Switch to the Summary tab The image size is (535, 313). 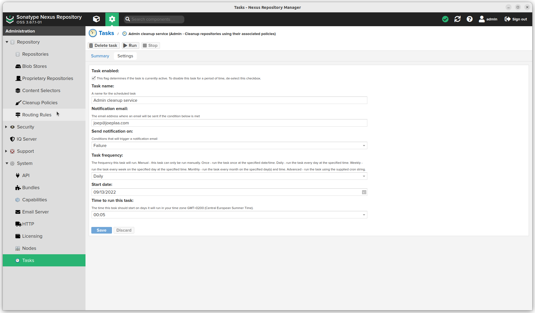tap(100, 56)
